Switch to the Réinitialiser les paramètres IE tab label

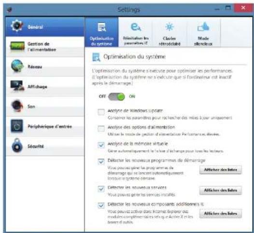136,41
